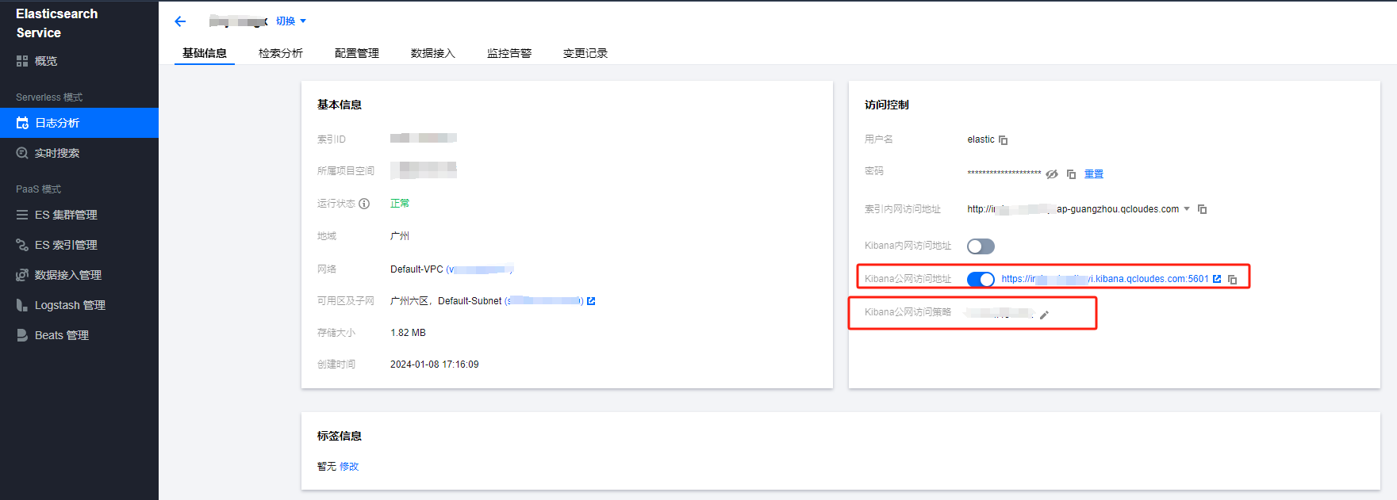Switch to the 检索分析 tab

280,53
